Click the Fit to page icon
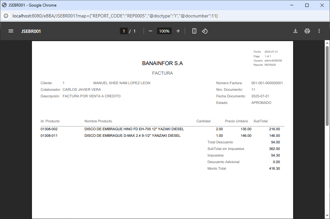Viewport: 330px width, 219px height. click(194, 31)
